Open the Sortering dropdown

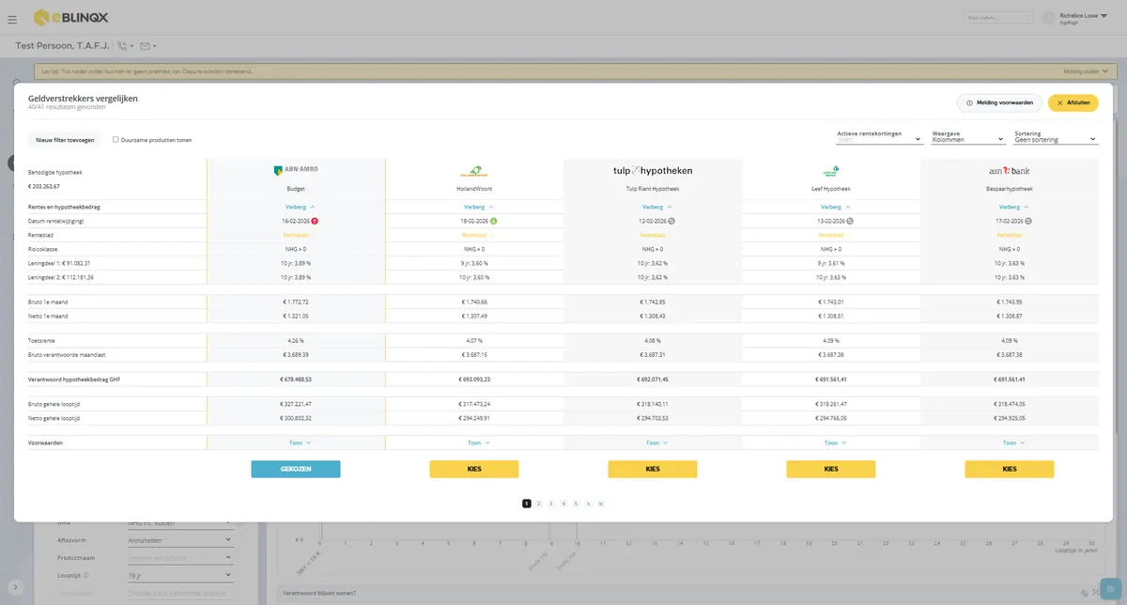(1056, 137)
